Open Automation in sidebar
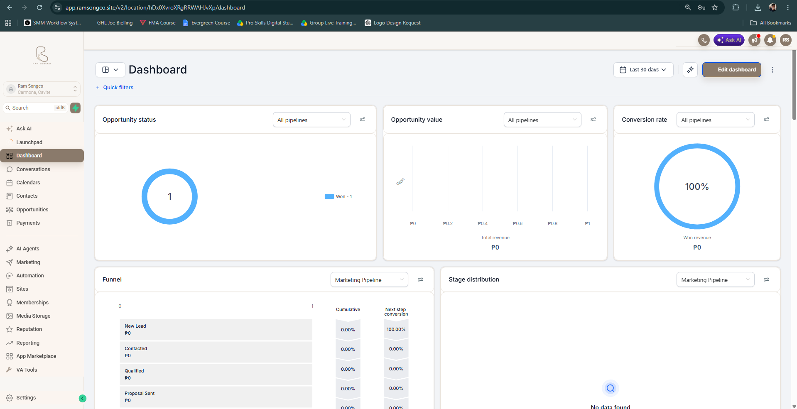Screen dimensions: 797x409 coord(42,276)
